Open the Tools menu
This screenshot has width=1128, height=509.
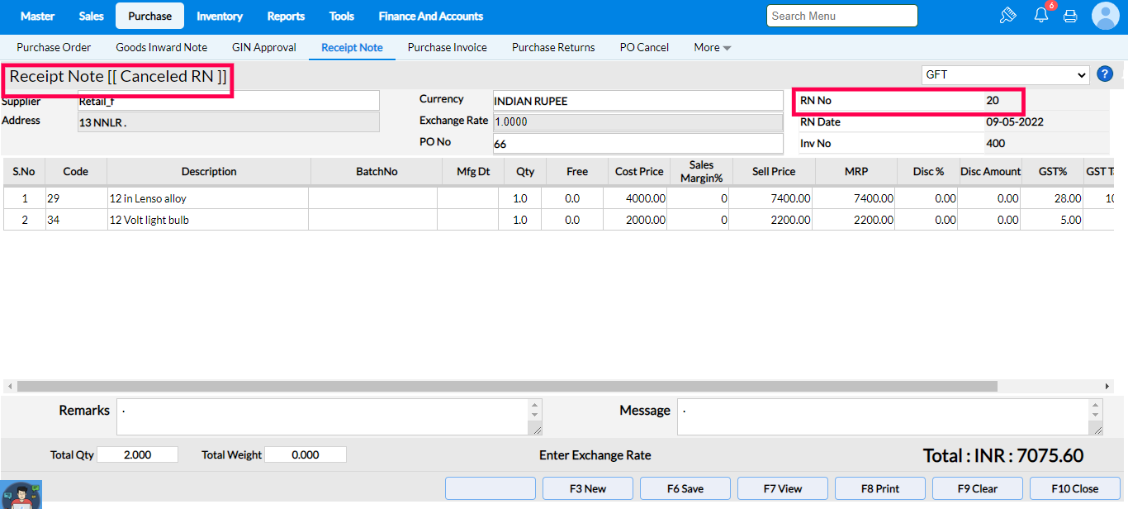coord(342,16)
